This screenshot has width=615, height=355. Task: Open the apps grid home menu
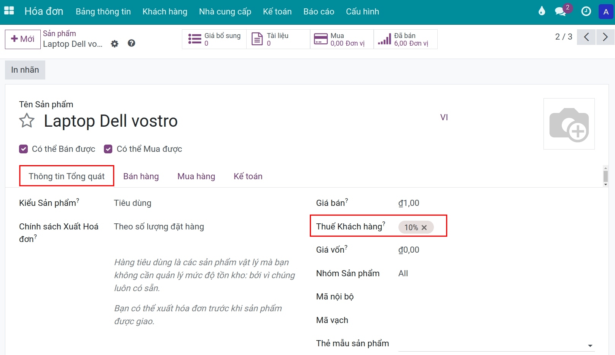coord(9,11)
